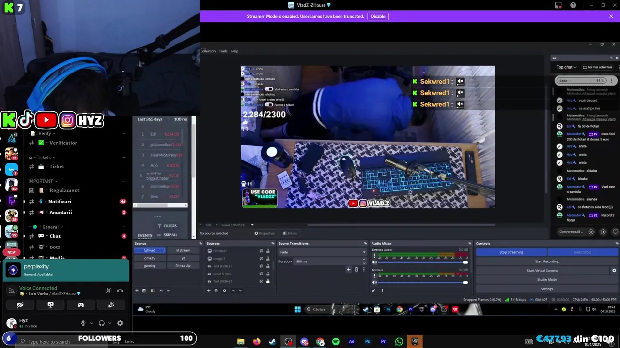Click Start Recording in OBS
The image size is (620, 348).
(x=546, y=261)
